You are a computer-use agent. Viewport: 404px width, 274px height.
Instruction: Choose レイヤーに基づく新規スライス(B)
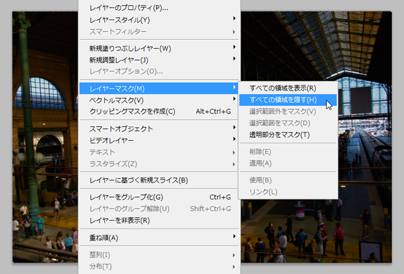pyautogui.click(x=159, y=180)
